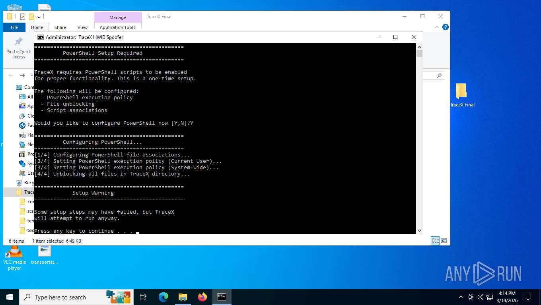Viewport: 541px width, 305px height.
Task: Select the Network icon in navigation pane
Action: tap(22, 145)
